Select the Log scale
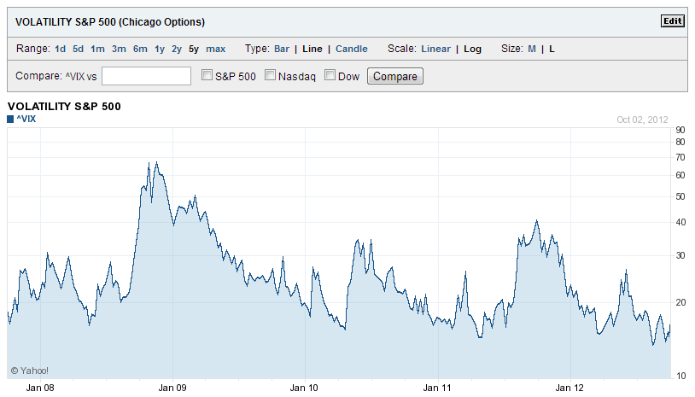Viewport: 695px width, 397px height. [x=472, y=49]
